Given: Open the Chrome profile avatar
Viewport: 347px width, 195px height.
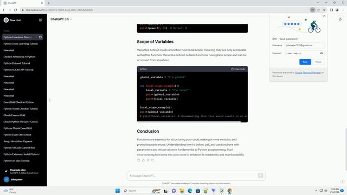Looking at the screenshot, I should tap(337, 10).
